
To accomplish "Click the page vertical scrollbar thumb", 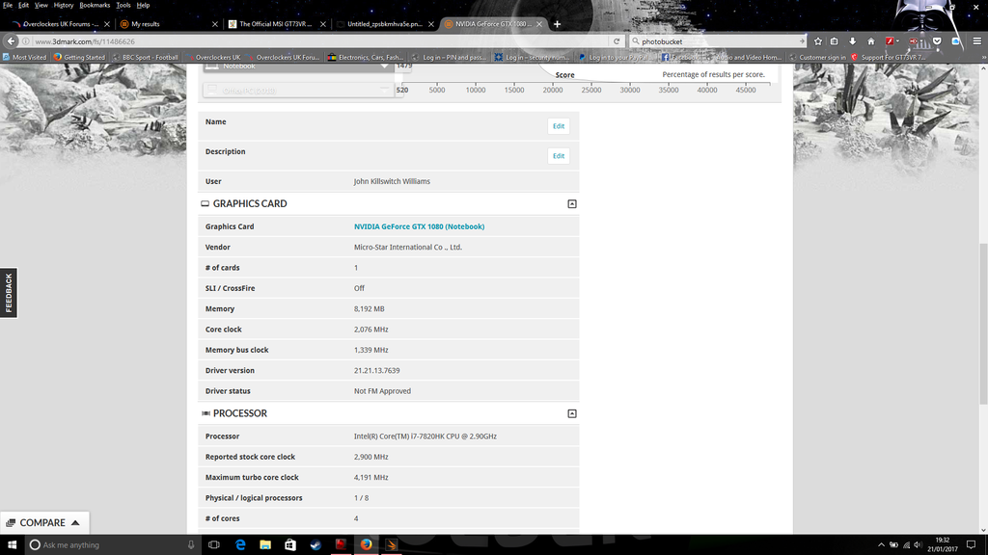I will 983,324.
